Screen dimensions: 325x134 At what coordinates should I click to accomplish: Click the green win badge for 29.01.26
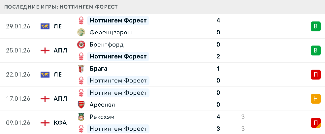point(316,26)
